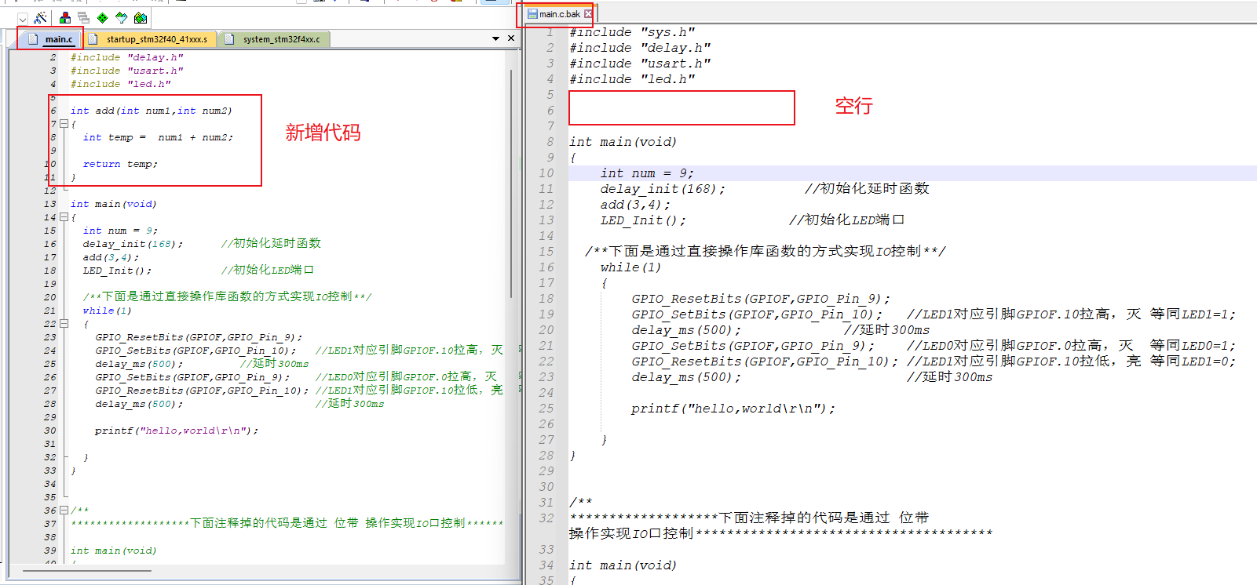The height and width of the screenshot is (585, 1257).
Task: Open the select target dropdown in toolbar
Action: click(23, 18)
